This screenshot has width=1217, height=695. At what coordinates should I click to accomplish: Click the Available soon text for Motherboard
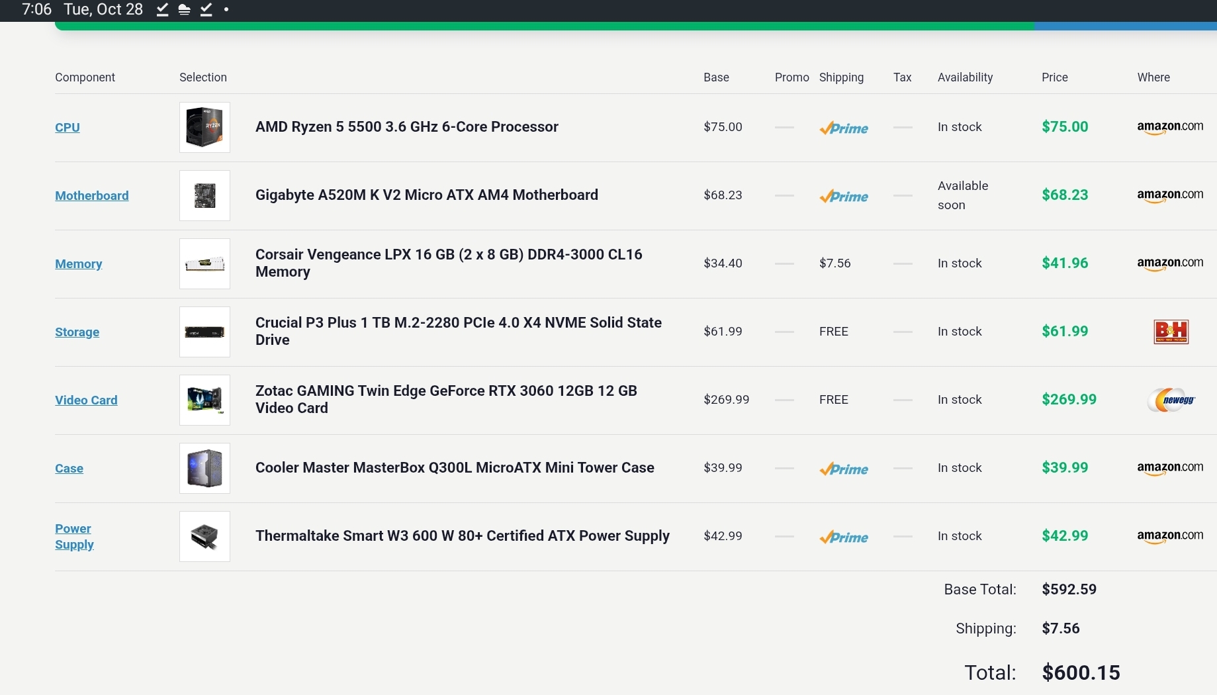(x=963, y=195)
